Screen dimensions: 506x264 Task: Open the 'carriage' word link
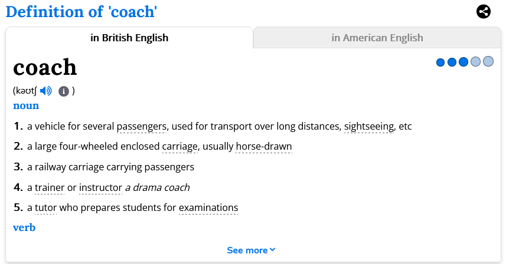tap(179, 146)
